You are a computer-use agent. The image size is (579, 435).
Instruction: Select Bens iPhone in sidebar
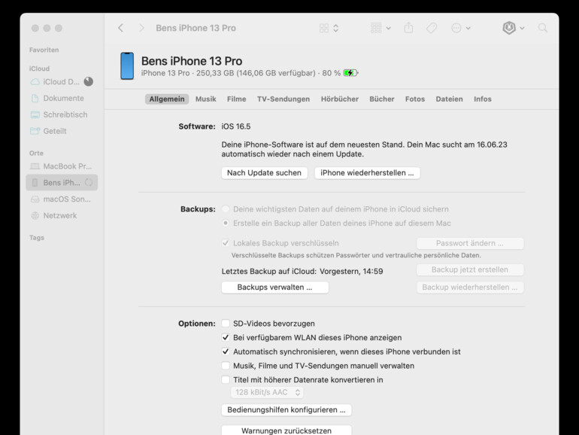(62, 183)
